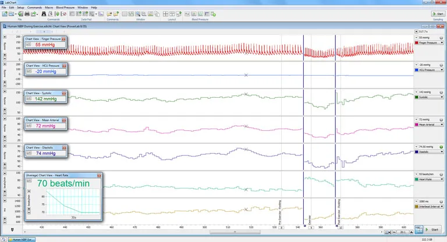
Task: Close the Systolic mini chart view window
Action: pyautogui.click(x=64, y=93)
